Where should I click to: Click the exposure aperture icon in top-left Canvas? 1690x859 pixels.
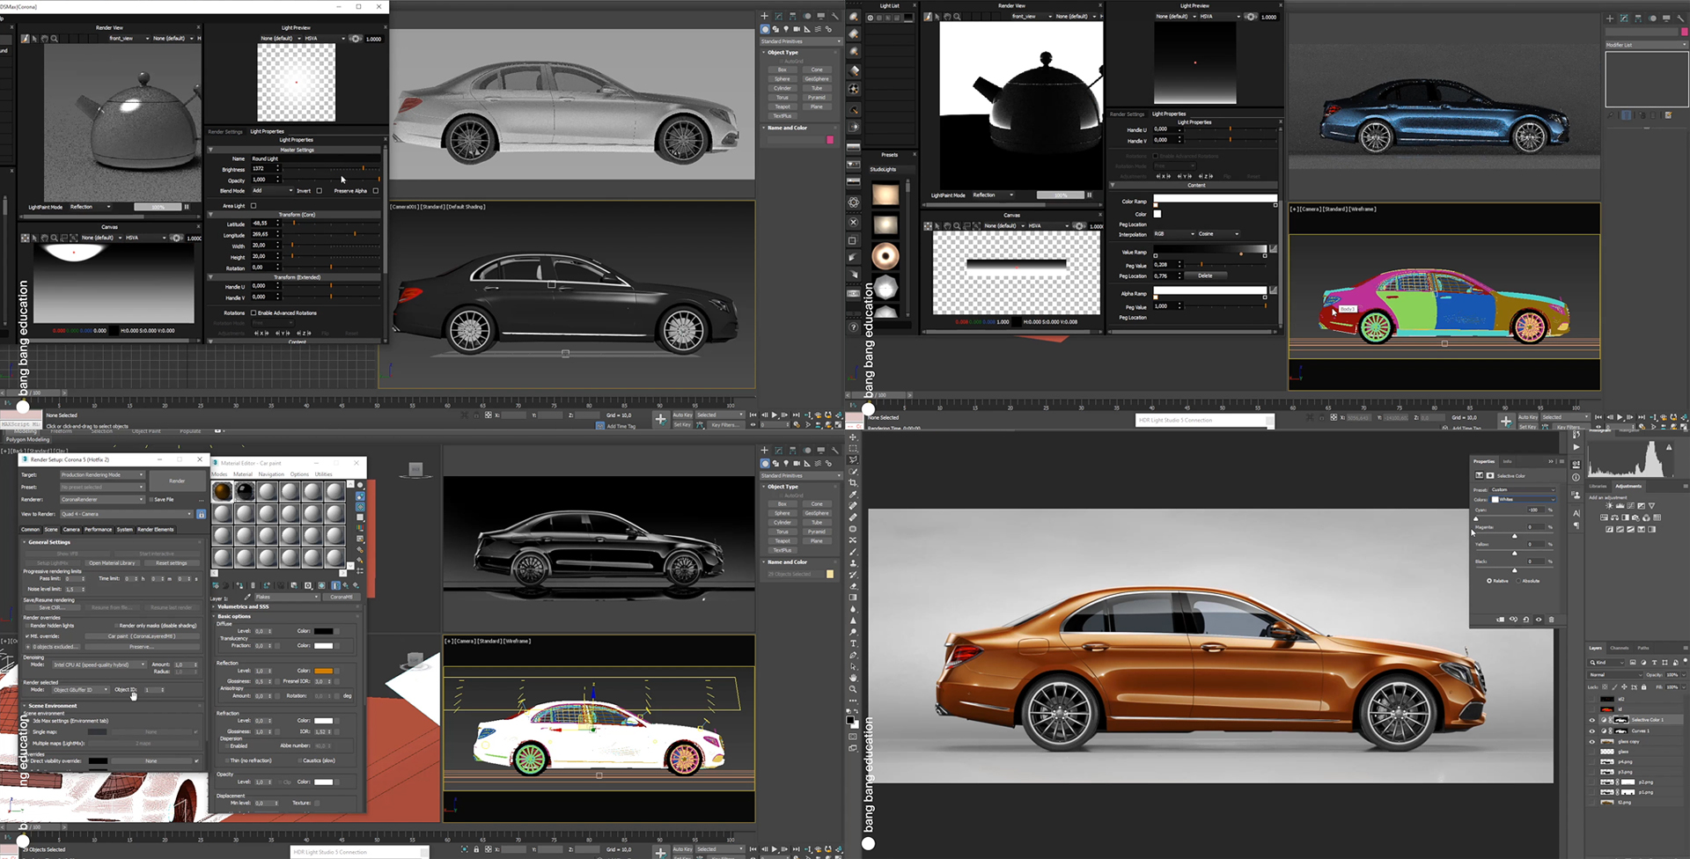[x=178, y=238]
